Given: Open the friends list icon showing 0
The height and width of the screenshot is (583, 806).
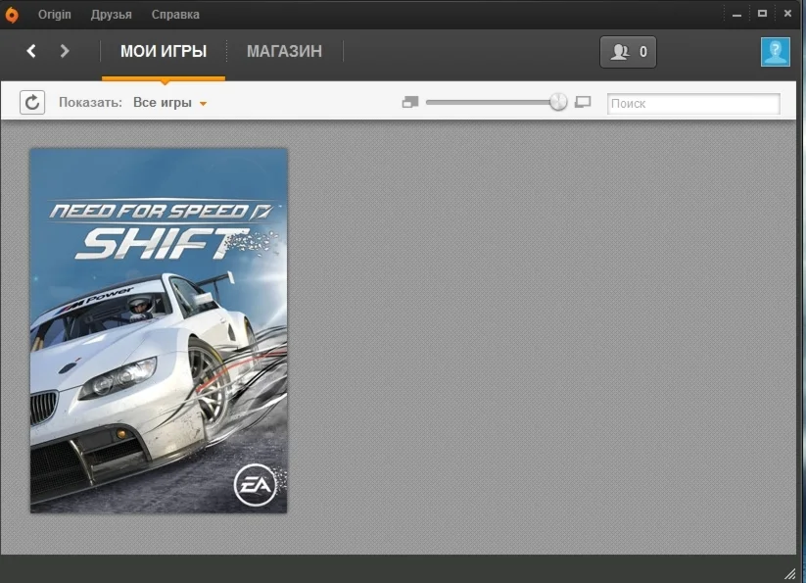Looking at the screenshot, I should [627, 51].
